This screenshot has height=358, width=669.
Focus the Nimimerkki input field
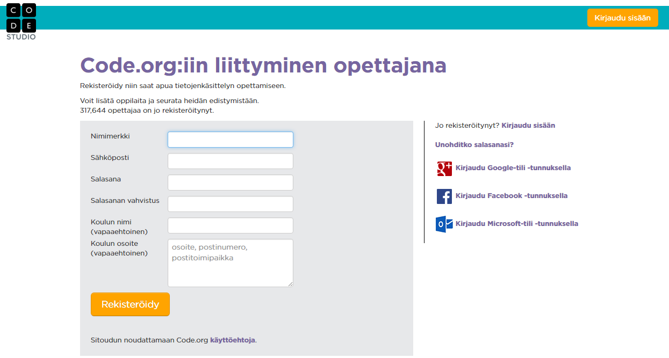(x=230, y=140)
